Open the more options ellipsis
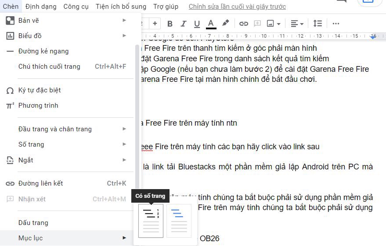The image size is (386, 246). (x=336, y=24)
